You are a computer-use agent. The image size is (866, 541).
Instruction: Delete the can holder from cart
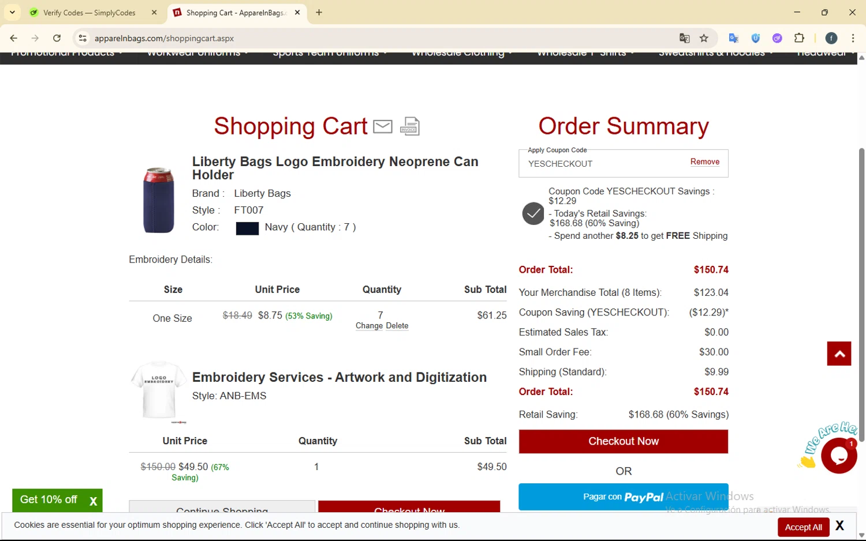tap(397, 326)
